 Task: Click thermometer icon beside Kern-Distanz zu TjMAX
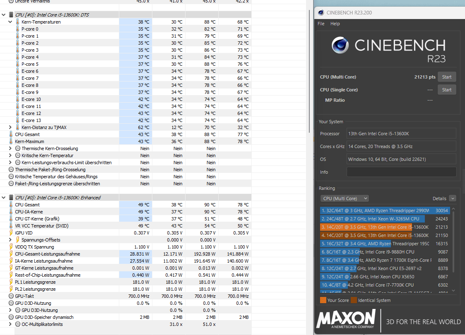(x=17, y=127)
